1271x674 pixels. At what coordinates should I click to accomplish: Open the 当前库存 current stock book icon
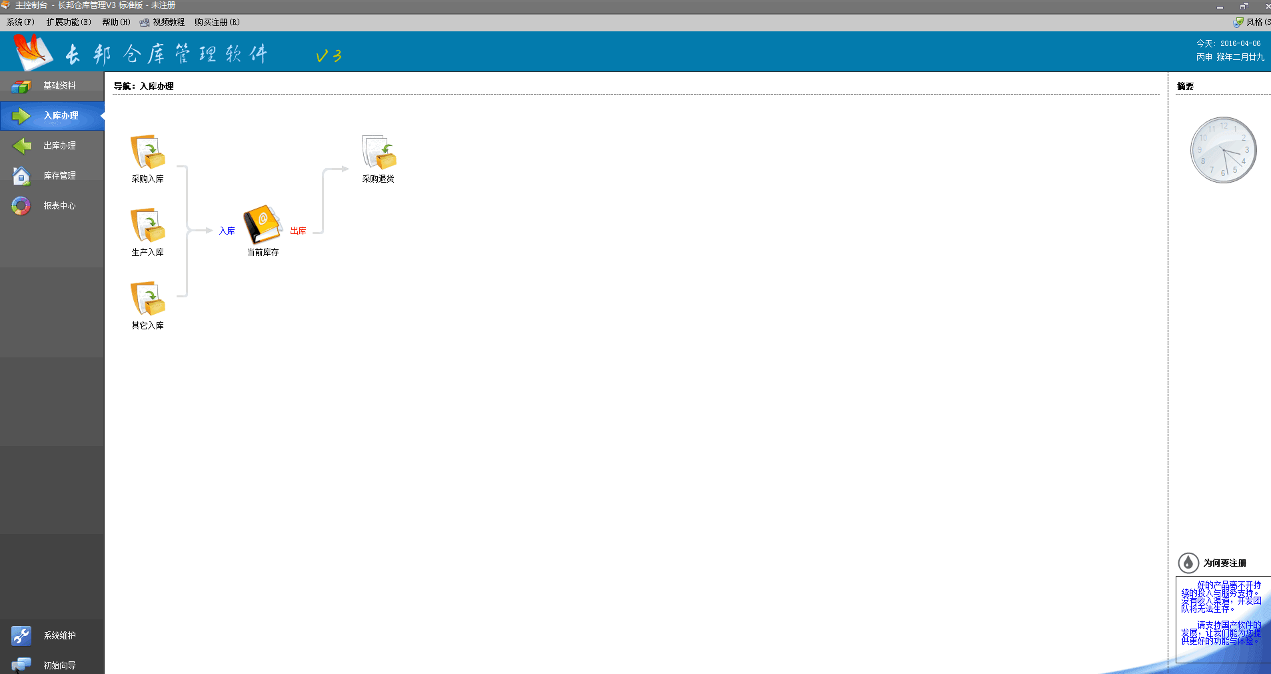point(263,225)
